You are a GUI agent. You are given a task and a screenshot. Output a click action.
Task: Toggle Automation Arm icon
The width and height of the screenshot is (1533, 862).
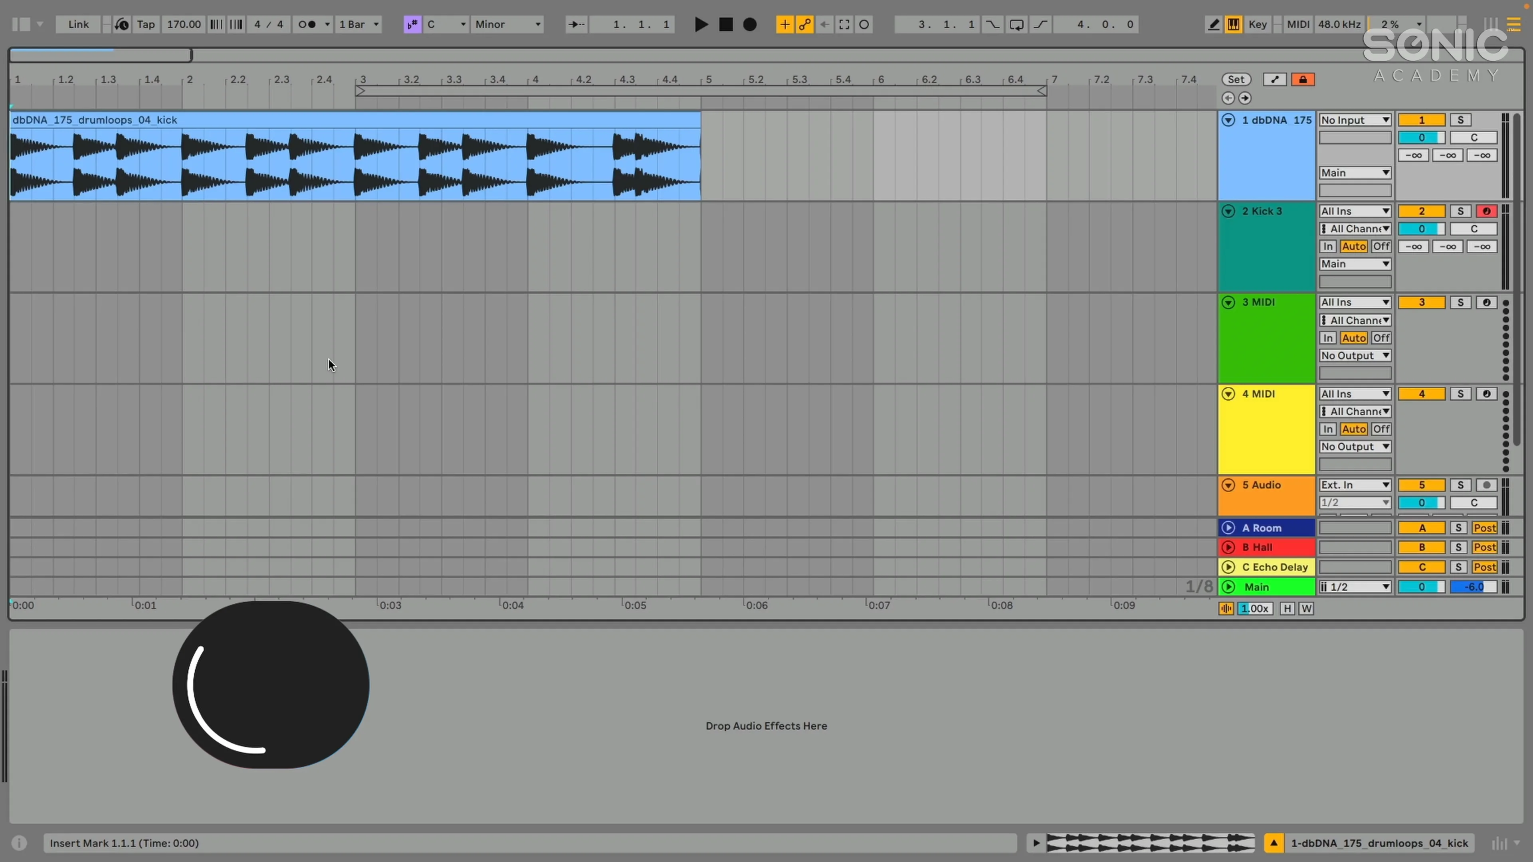804,24
